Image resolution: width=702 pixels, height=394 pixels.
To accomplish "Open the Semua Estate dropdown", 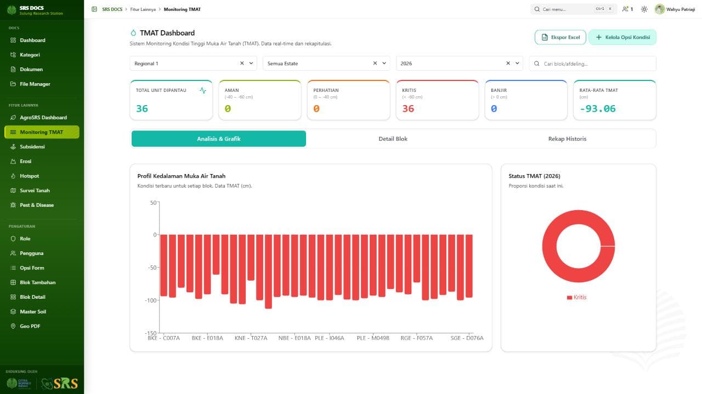I will coord(385,63).
